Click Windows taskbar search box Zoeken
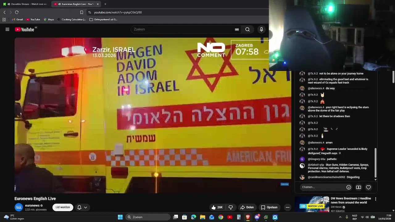This screenshot has width=395, height=222. [x=148, y=217]
